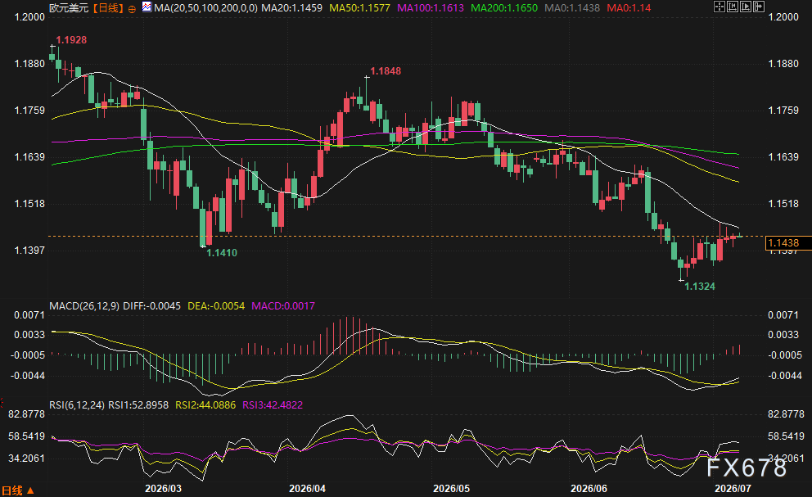Select the MA200:1.1650 legend entry
812x497 pixels.
(x=504, y=8)
